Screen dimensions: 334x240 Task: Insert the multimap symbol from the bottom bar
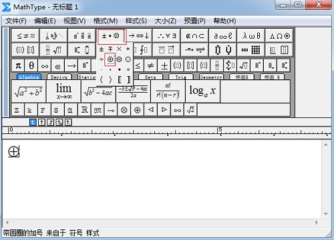pyautogui.click(x=111, y=110)
